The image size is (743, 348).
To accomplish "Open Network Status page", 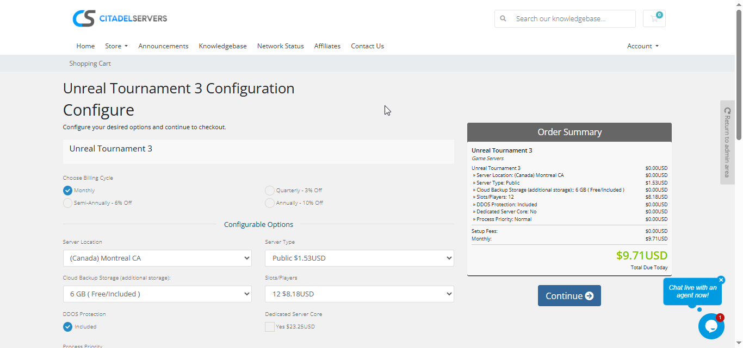I will click(281, 46).
